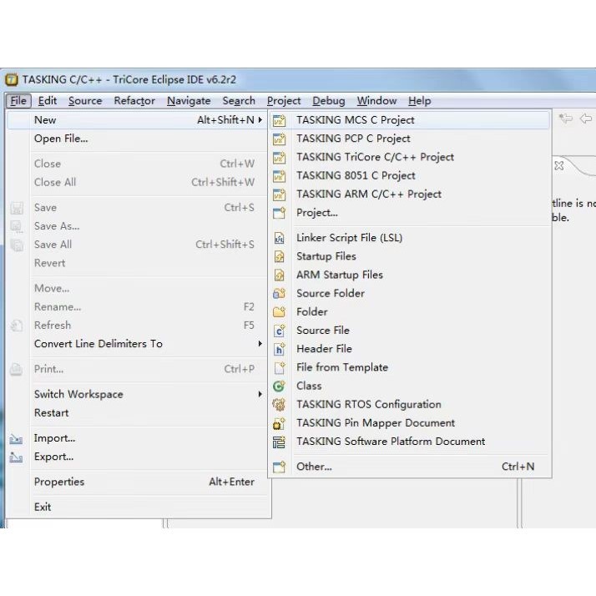
Task: Click the Linker Script File LSL icon
Action: pos(279,238)
